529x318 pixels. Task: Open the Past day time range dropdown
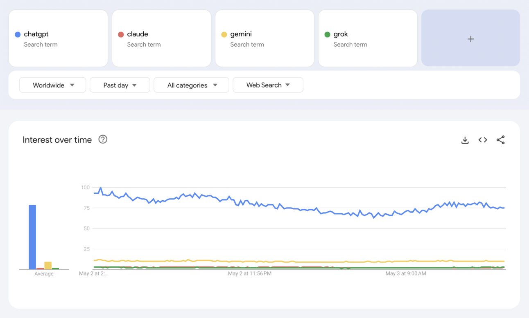120,85
